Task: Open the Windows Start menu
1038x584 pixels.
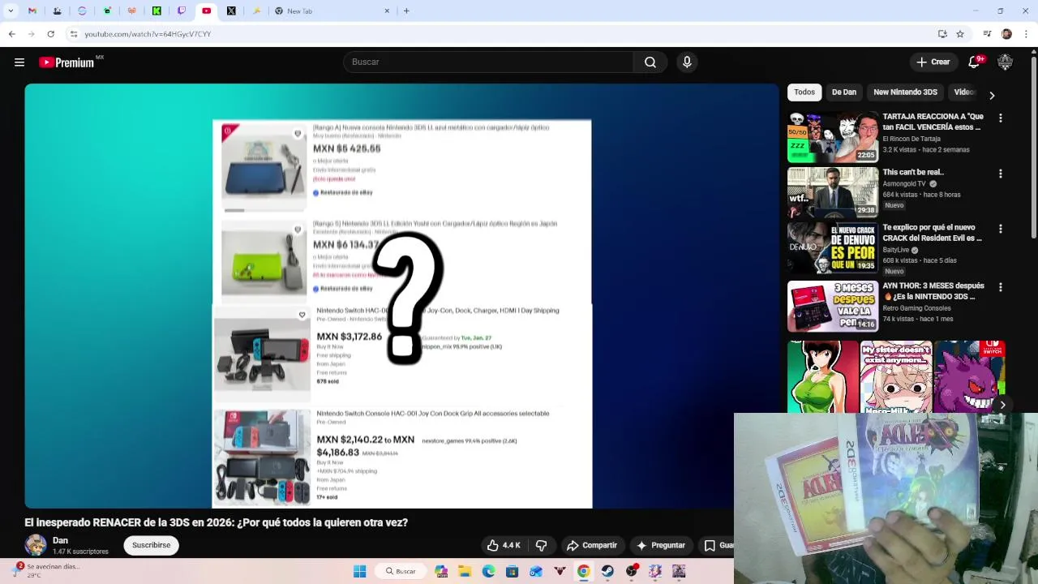Action: 360,571
